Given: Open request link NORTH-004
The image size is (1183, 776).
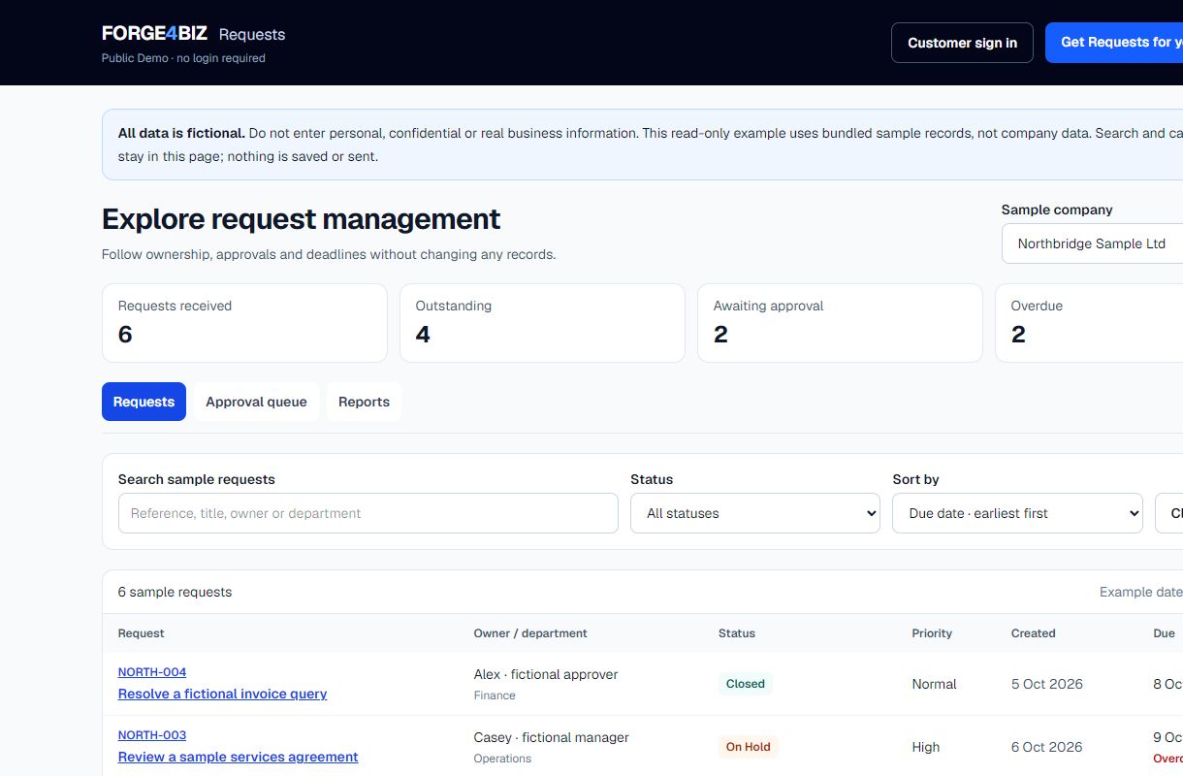Looking at the screenshot, I should 152,672.
